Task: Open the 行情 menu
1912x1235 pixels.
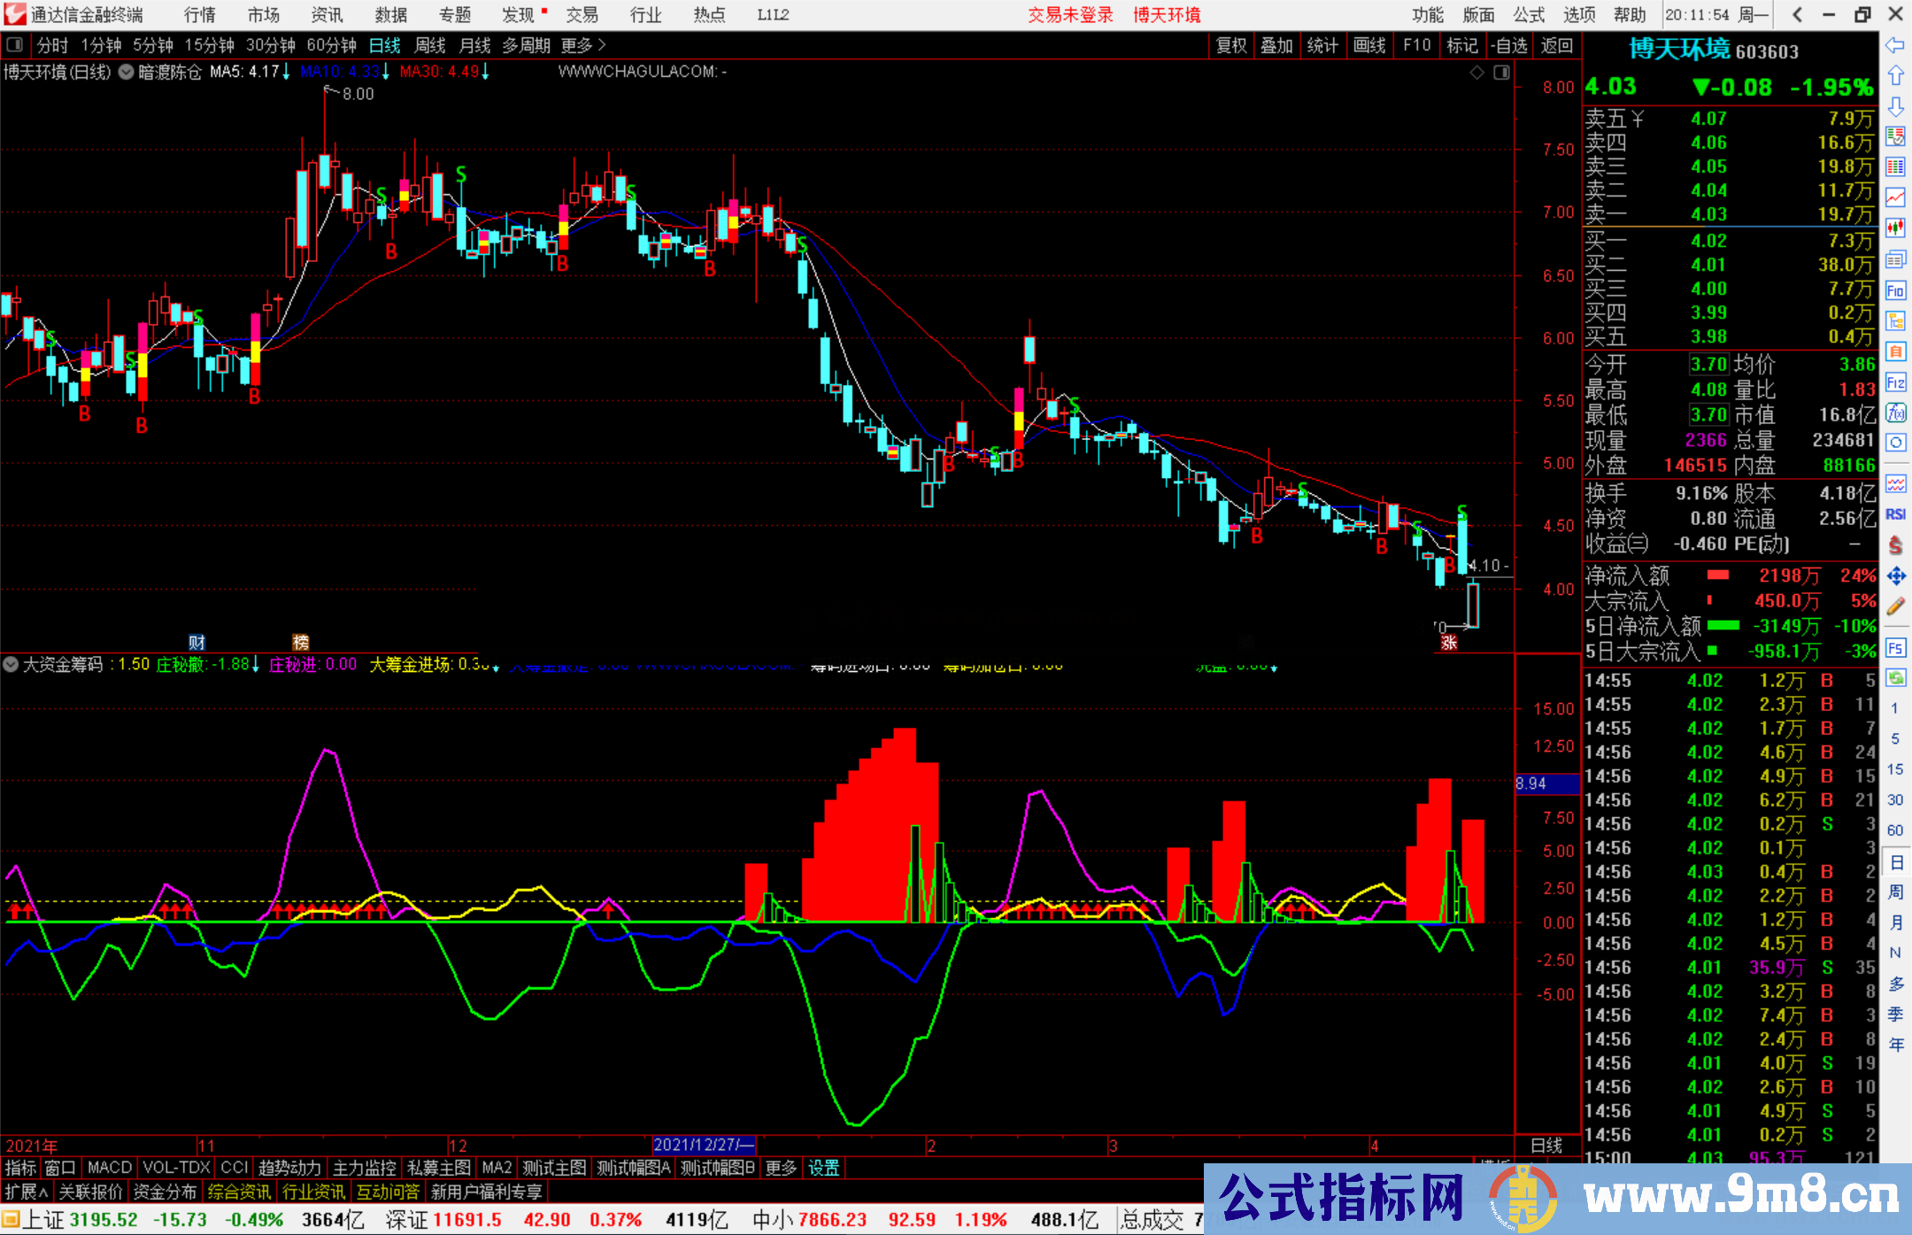Action: click(200, 14)
